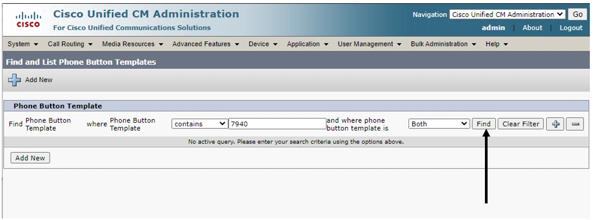Viewport: 593px width, 220px height.
Task: Open the User Management menu
Action: (370, 44)
